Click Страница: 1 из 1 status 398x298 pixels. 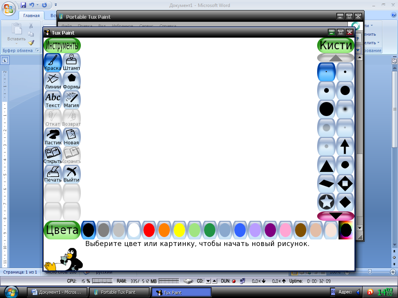pos(20,272)
